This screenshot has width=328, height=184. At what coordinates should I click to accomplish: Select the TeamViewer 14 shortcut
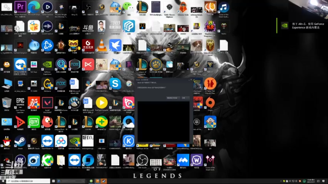click(x=48, y=141)
